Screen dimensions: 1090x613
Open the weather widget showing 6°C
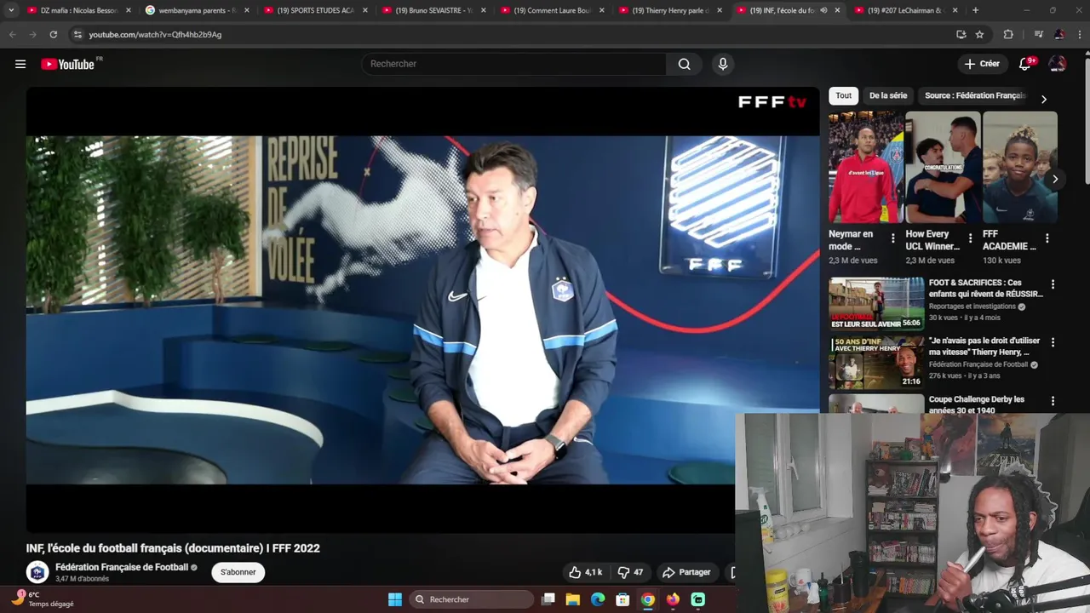pos(44,599)
